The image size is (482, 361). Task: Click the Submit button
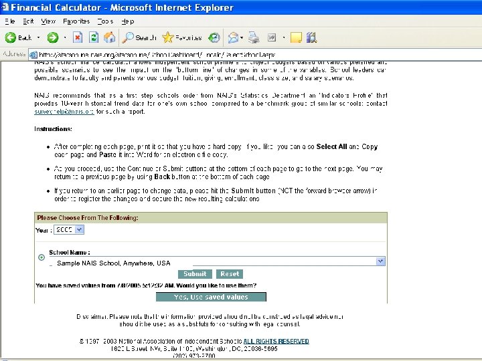coord(195,274)
